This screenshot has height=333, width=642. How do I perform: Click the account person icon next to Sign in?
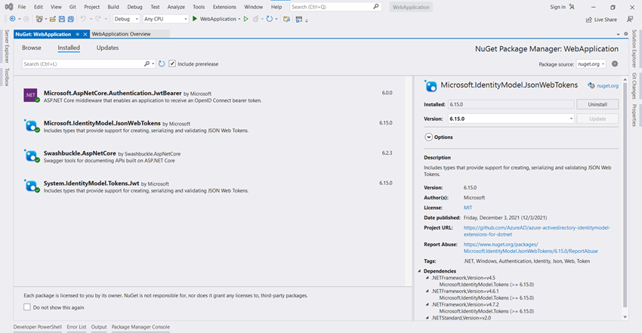572,7
